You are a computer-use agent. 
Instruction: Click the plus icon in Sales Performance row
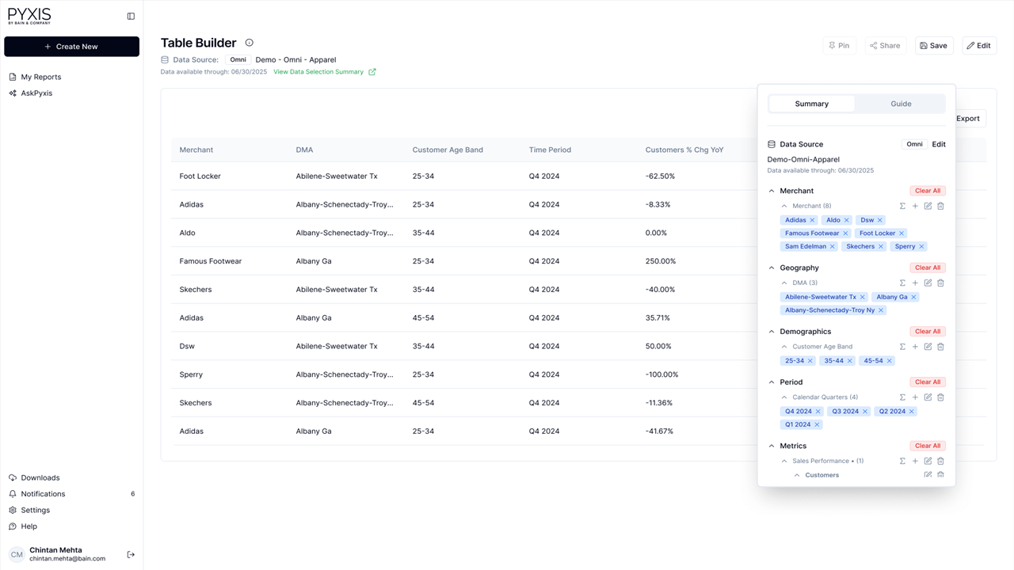tap(915, 461)
